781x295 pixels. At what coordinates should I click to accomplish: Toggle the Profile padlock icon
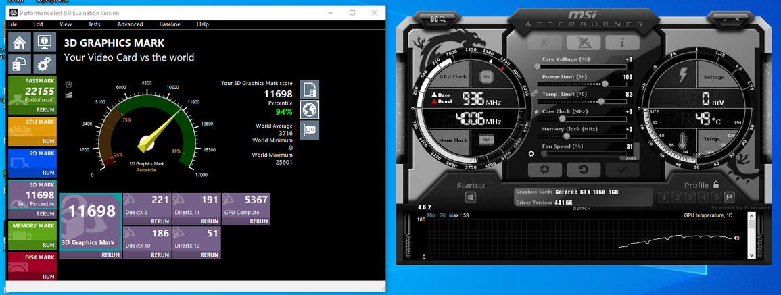tap(716, 184)
